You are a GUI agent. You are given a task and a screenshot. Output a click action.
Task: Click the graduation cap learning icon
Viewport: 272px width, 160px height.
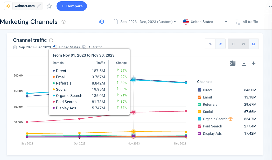tap(102, 22)
